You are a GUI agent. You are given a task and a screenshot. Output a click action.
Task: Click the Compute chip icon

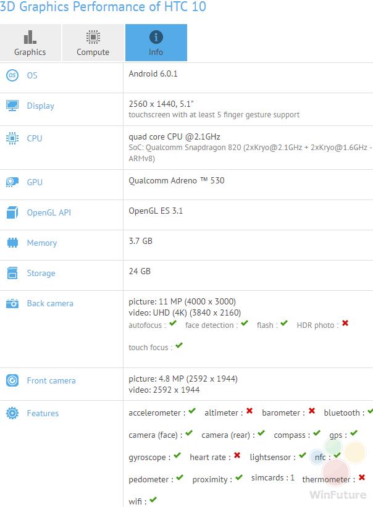tap(93, 37)
